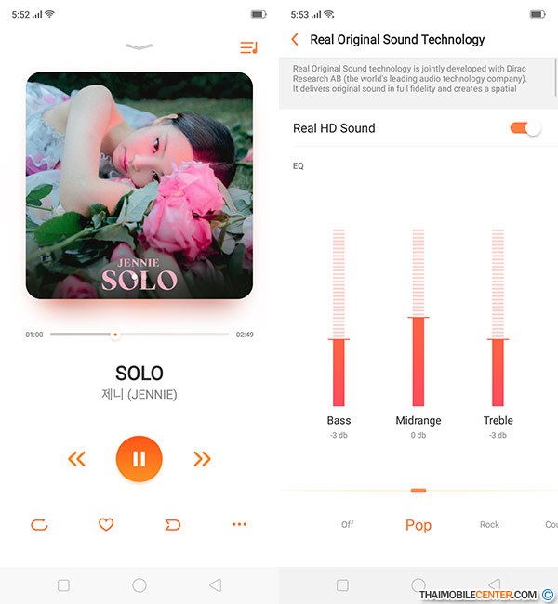This screenshot has width=558, height=604.
Task: Tap the SOLO album artwork
Action: point(139,185)
